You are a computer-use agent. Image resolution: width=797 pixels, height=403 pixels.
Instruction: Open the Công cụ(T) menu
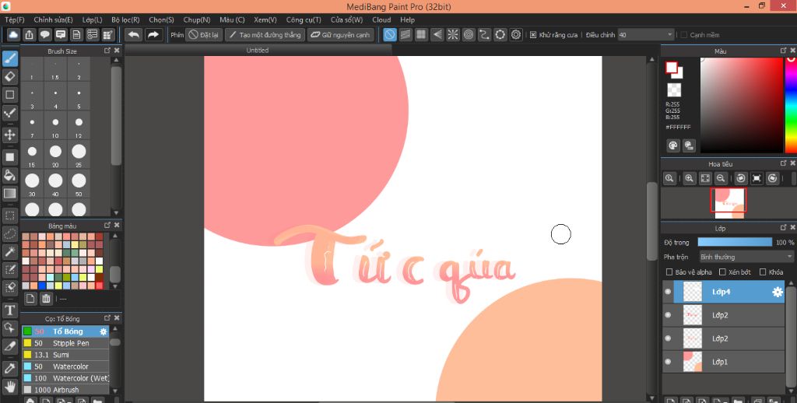click(x=304, y=19)
